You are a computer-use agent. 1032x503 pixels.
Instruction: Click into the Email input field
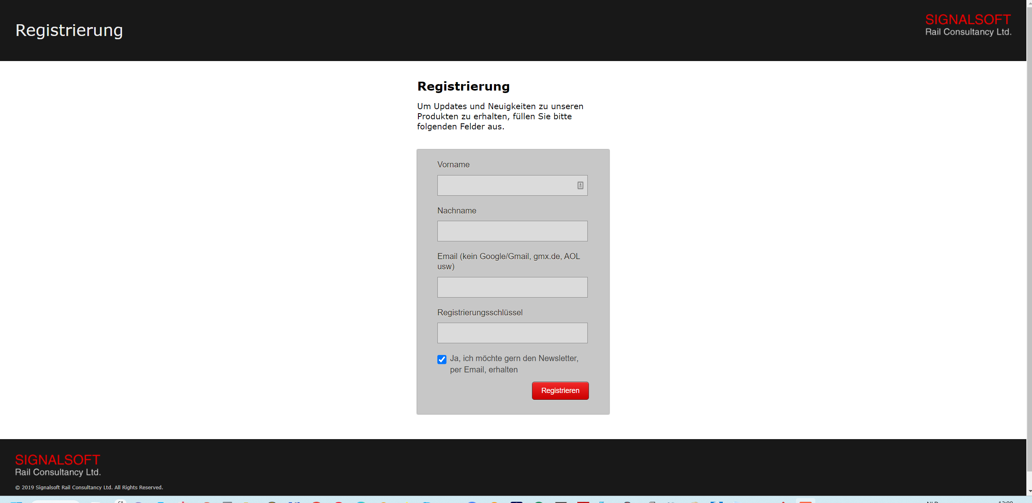click(512, 287)
